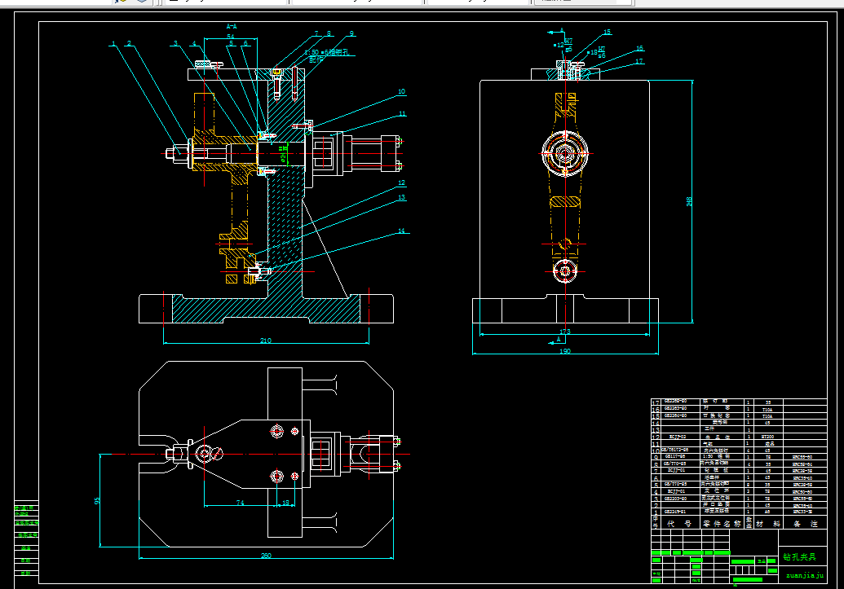This screenshot has width=844, height=589.
Task: Select the 260 overall length dimension
Action: (x=266, y=555)
